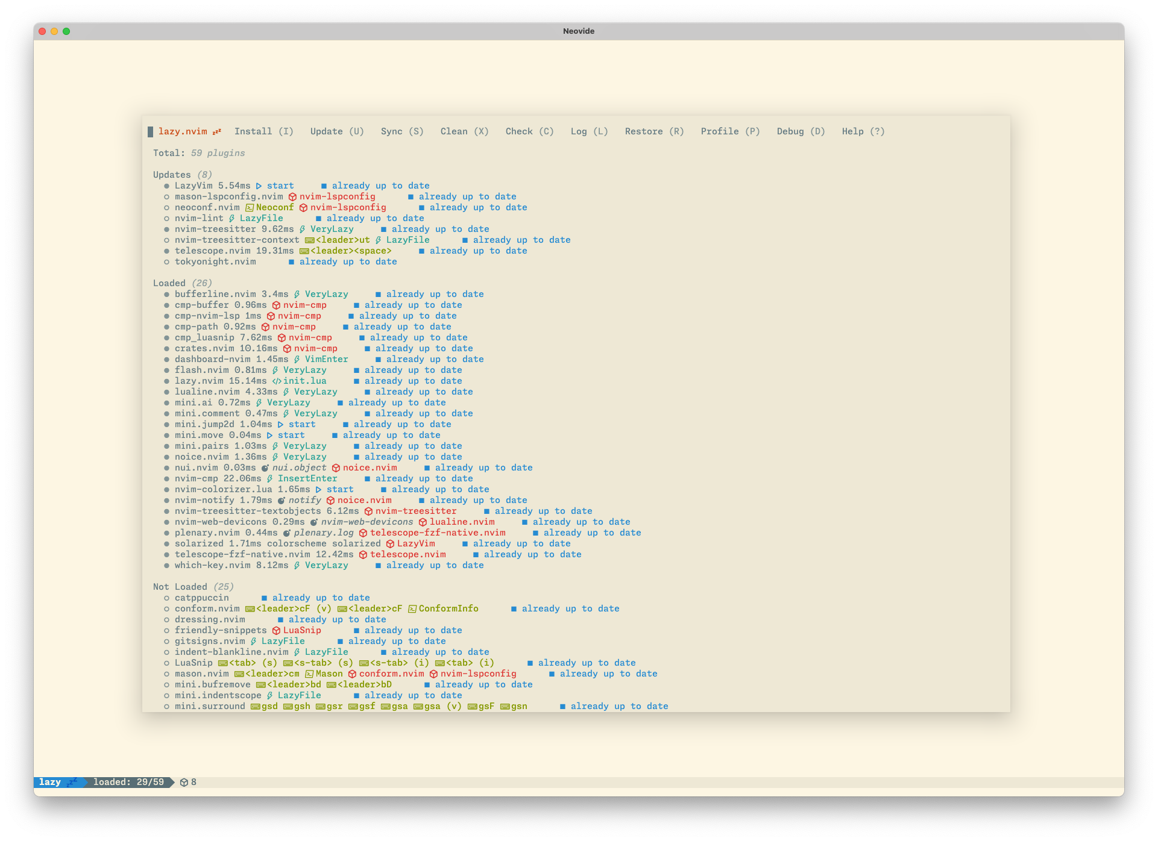The height and width of the screenshot is (841, 1158).
Task: Click the lightning event icon beside VimEnter
Action: 297,360
